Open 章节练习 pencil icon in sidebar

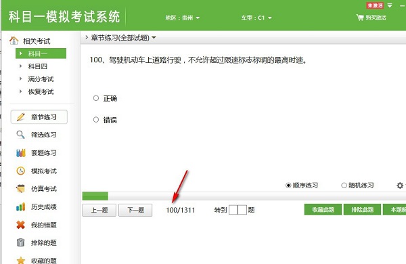pyautogui.click(x=21, y=117)
